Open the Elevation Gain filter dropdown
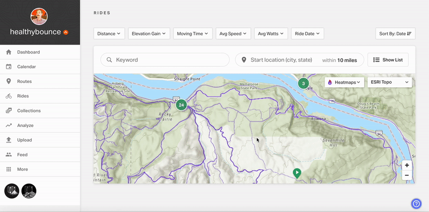 tap(149, 34)
